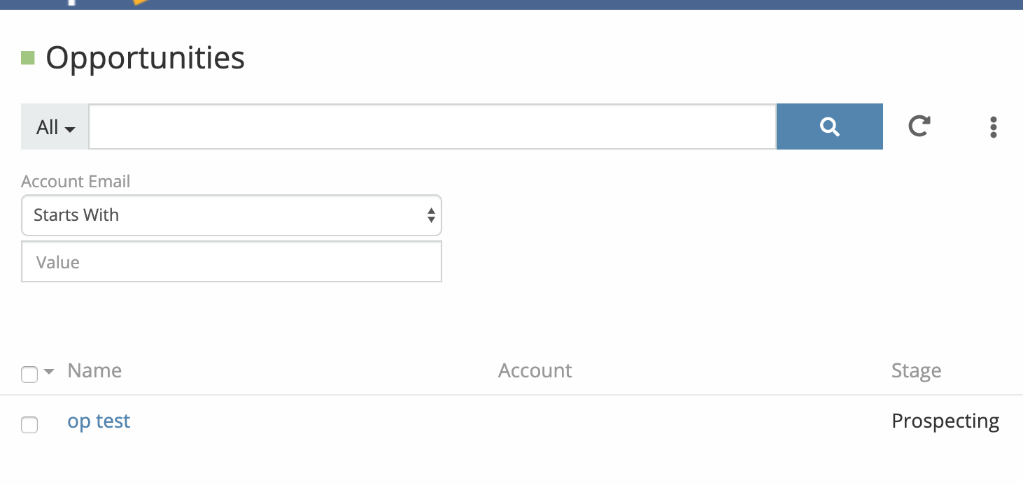
Task: Open the All filter dropdown
Action: coord(55,127)
